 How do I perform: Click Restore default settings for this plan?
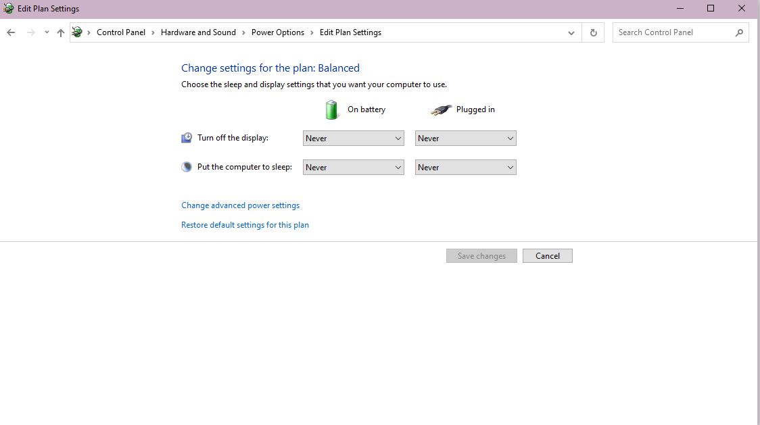coord(245,224)
